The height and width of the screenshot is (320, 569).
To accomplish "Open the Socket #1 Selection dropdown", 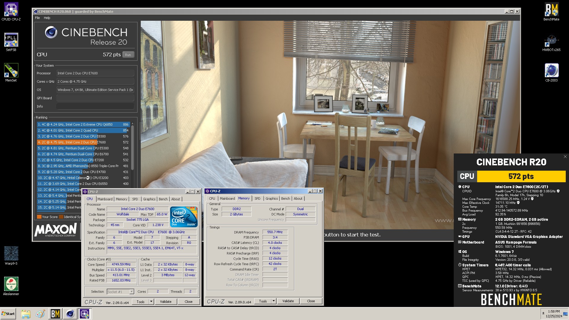I will (x=132, y=292).
